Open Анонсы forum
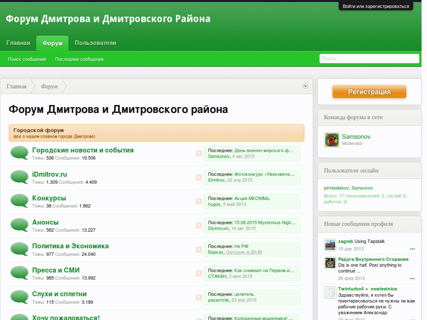This screenshot has width=427, height=320. (45, 222)
